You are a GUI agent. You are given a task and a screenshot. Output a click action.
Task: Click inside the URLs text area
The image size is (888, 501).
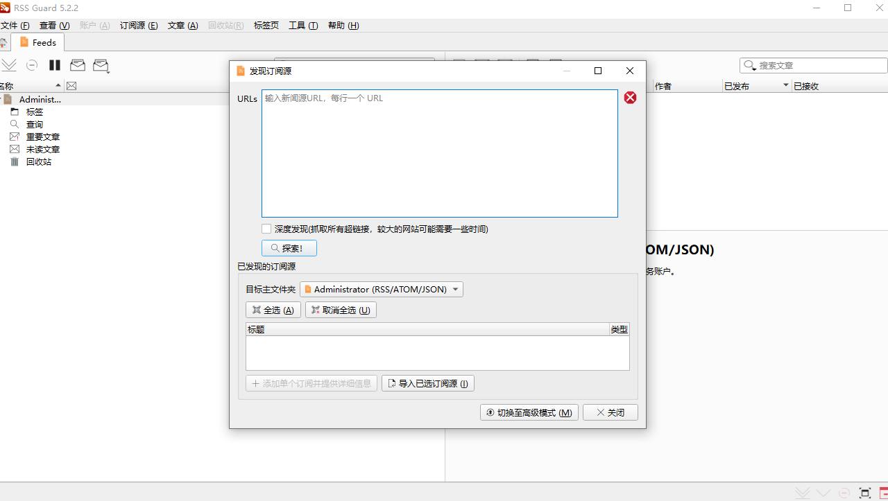(x=440, y=153)
